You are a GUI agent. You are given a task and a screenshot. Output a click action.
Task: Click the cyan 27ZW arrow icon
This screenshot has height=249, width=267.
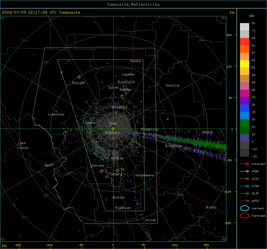[x=244, y=186]
